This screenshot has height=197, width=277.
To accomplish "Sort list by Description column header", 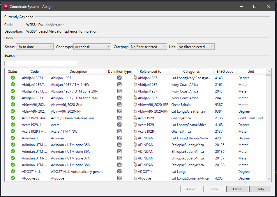I will click(78, 72).
